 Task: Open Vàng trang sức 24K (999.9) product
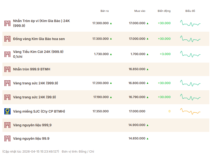coord(35,83)
